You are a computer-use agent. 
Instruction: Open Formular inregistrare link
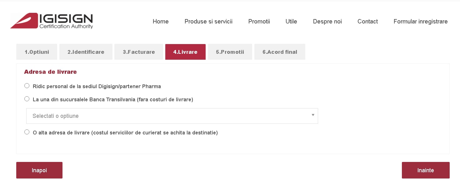coord(421,22)
